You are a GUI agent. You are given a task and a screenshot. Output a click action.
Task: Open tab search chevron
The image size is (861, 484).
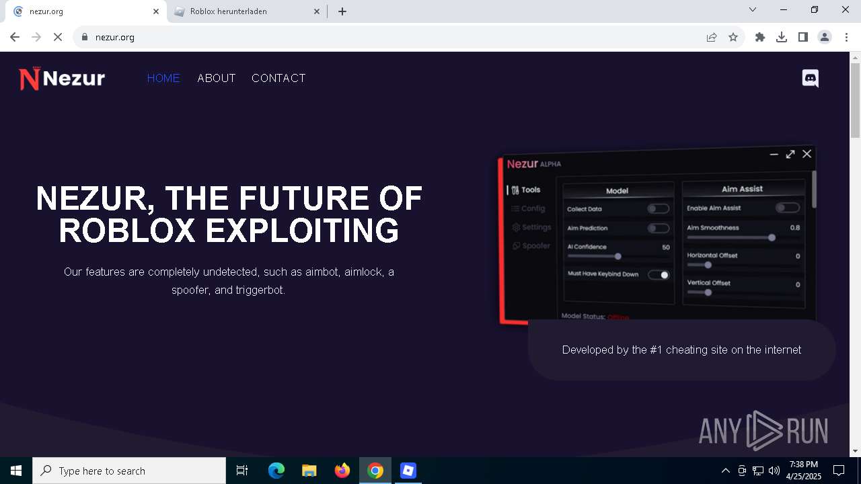tap(753, 9)
